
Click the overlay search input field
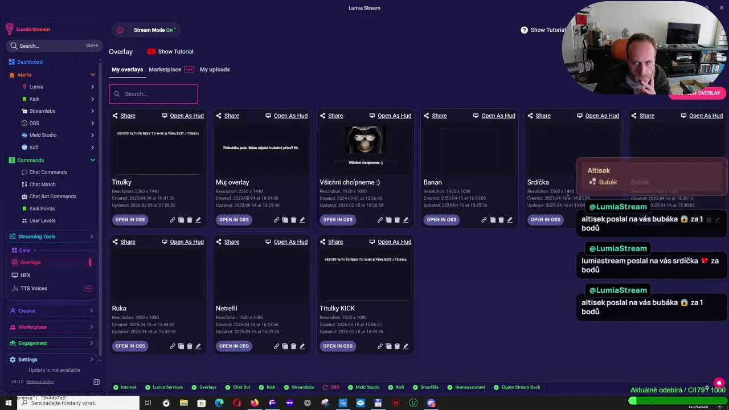153,94
